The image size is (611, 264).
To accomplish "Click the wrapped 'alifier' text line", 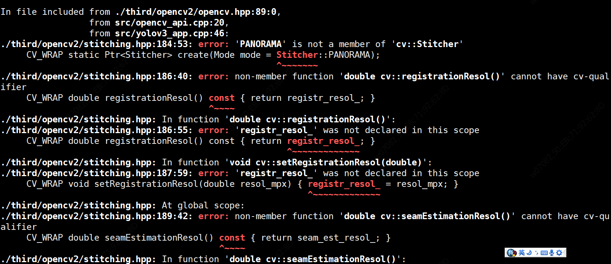I will pos(19,227).
